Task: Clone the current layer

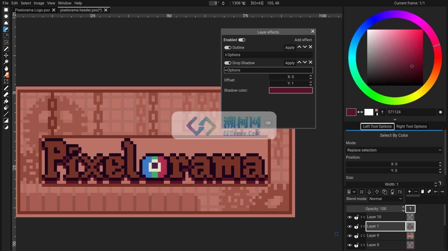Action: [385, 192]
